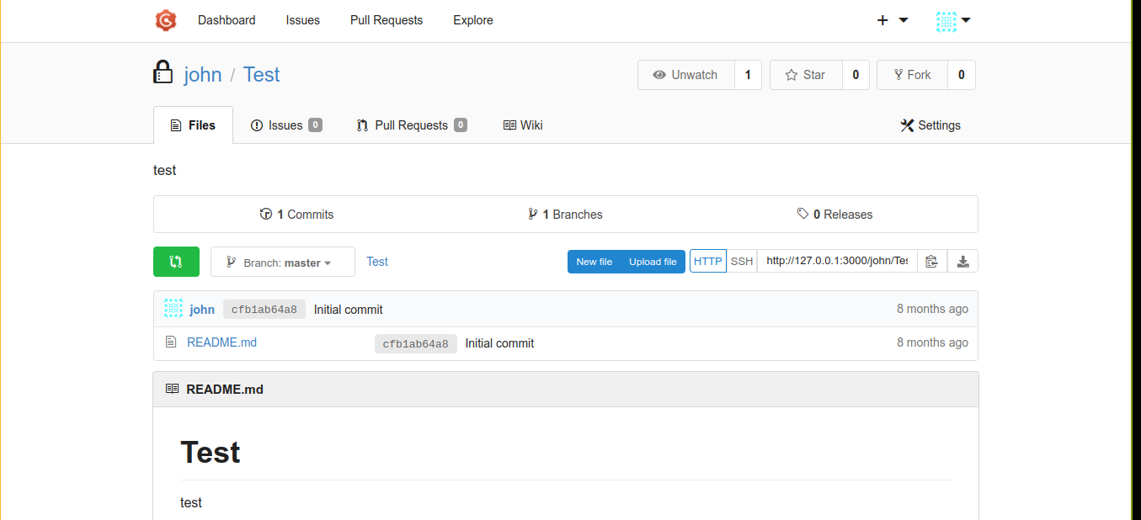
Task: Open the Issues repository tab
Action: 285,125
